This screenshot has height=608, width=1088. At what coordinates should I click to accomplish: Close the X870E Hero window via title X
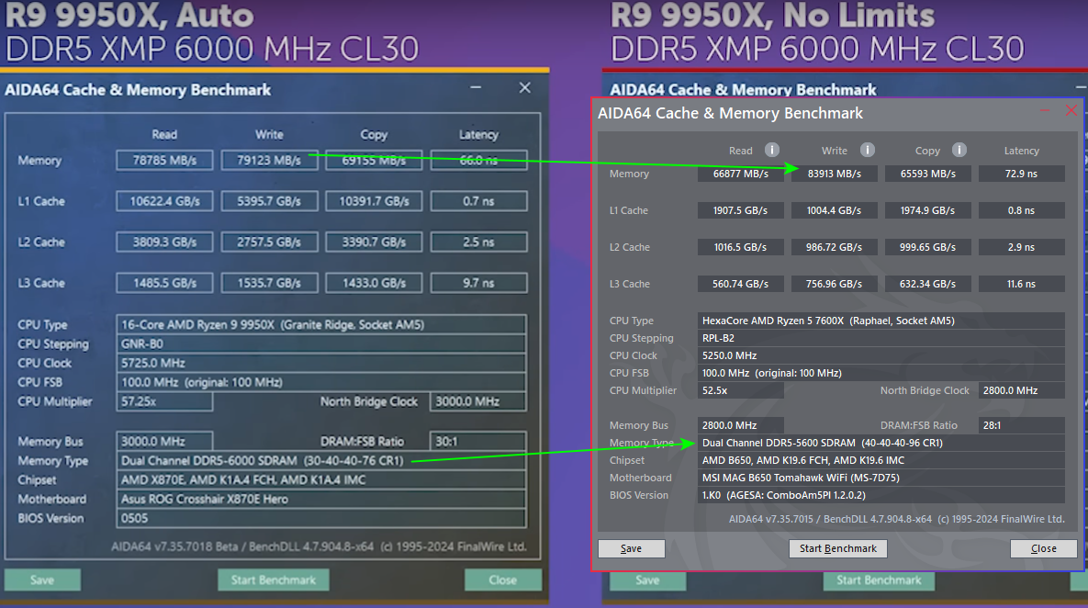tap(524, 87)
